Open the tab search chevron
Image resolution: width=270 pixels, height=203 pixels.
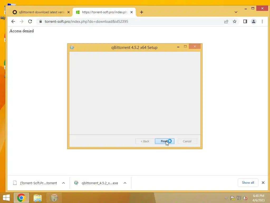tap(236, 12)
